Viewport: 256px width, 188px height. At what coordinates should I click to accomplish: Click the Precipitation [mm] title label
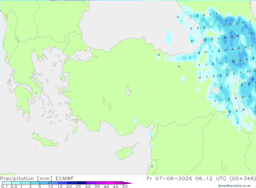(26, 178)
